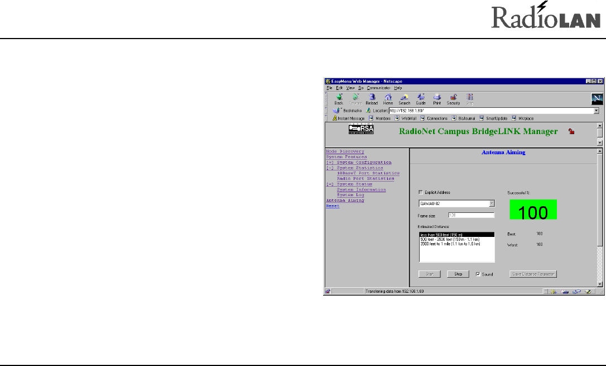Viewport: 606px width, 366px height.
Task: Click the green 100 success indicator
Action: point(533,210)
